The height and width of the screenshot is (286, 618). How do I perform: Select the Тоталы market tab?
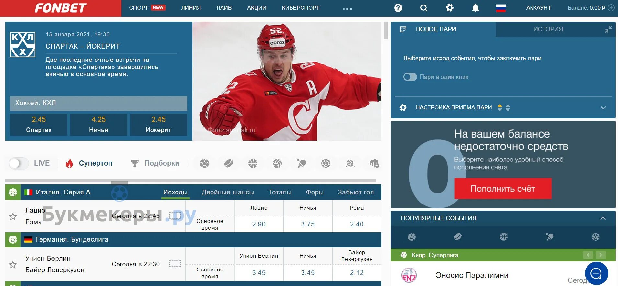pyautogui.click(x=280, y=192)
